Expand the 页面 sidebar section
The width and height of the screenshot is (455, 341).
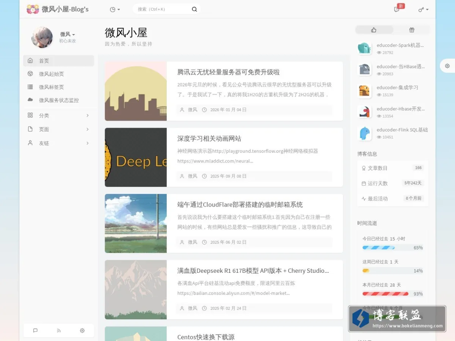(x=58, y=129)
